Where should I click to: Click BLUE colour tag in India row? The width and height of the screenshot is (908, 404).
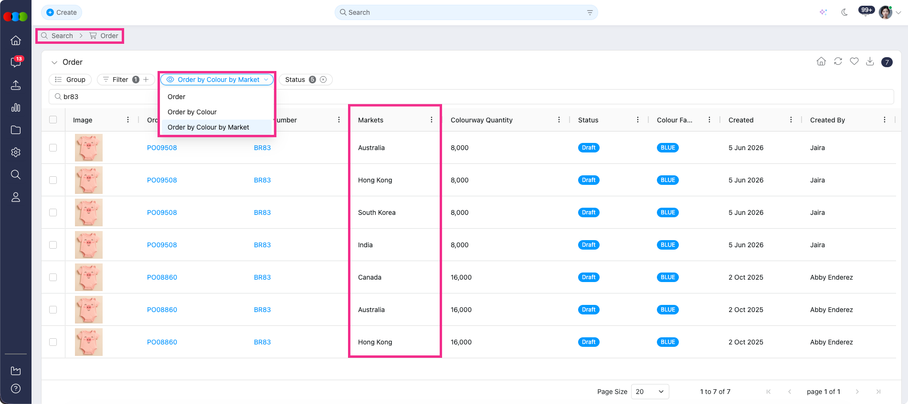[x=668, y=245]
